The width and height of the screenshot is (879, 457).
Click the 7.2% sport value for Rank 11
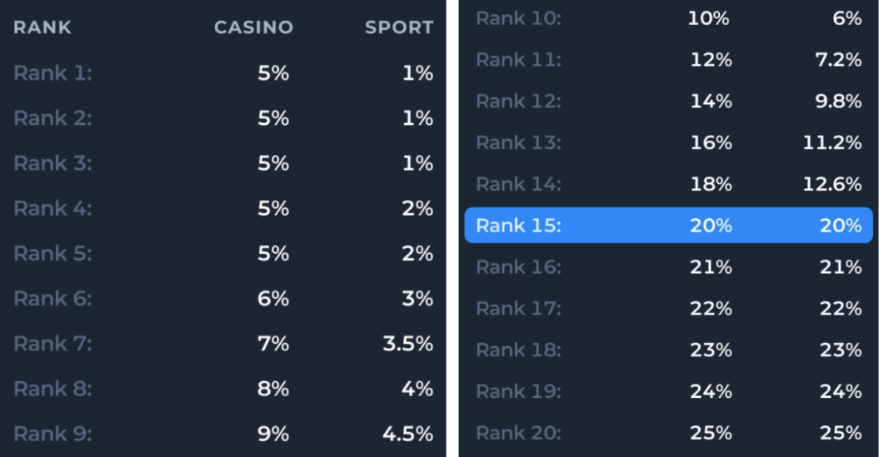click(x=839, y=60)
